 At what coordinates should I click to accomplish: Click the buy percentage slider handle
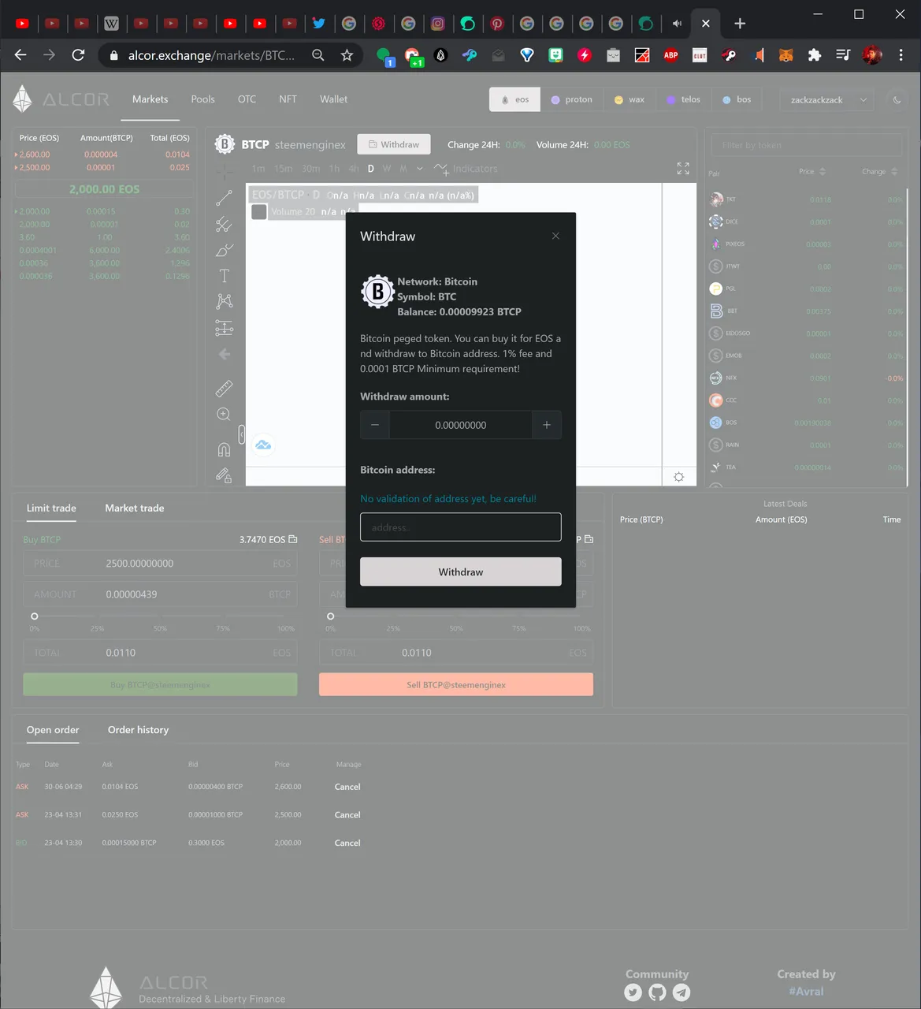[34, 616]
